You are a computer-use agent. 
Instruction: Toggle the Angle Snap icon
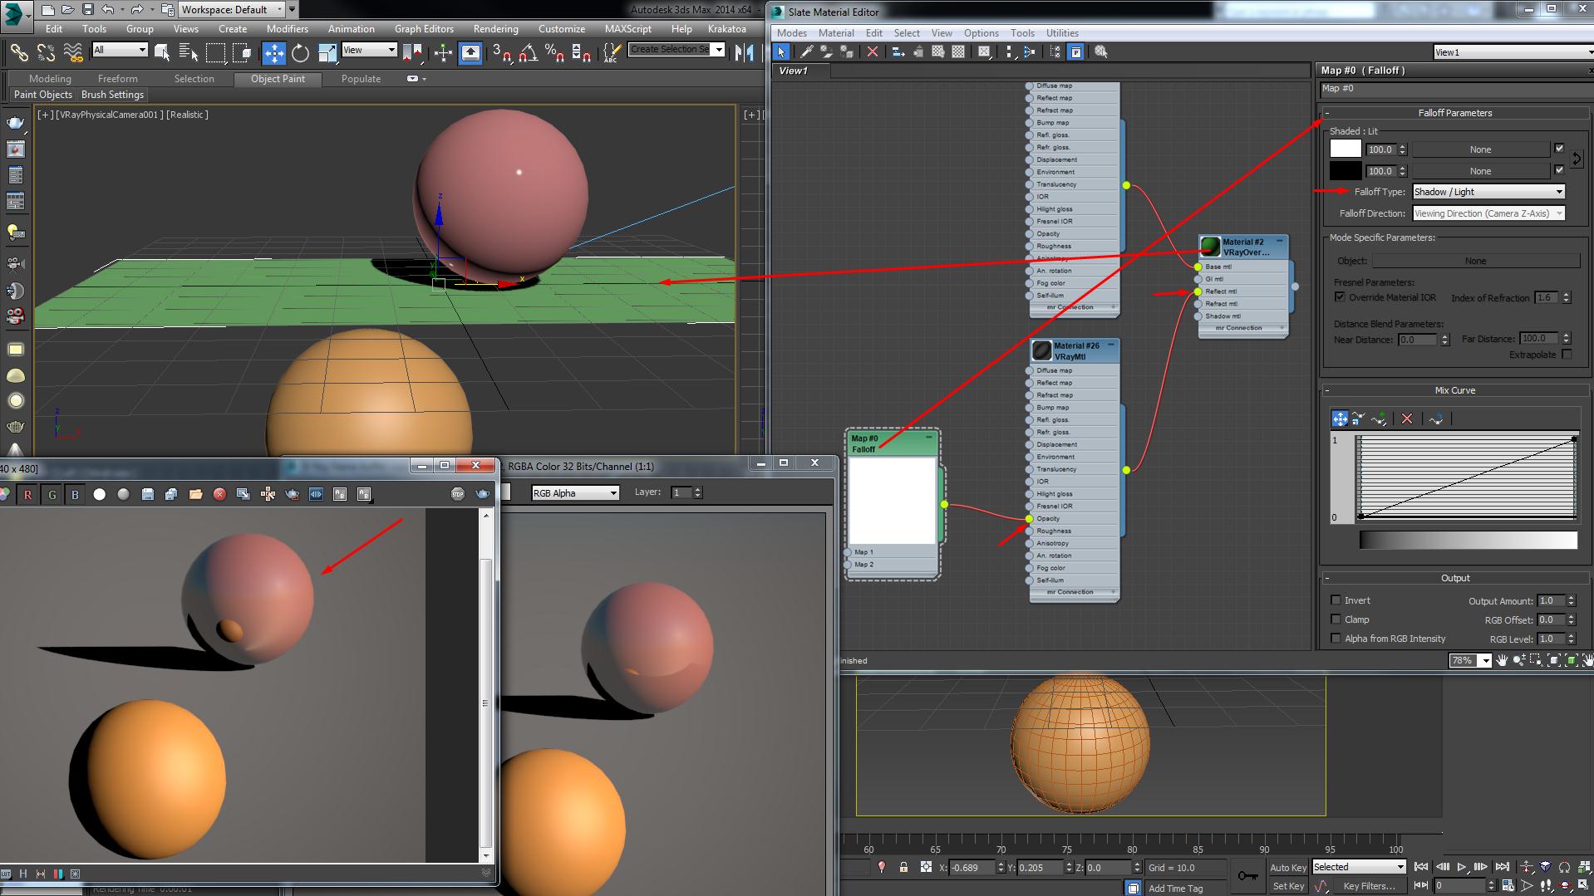pyautogui.click(x=528, y=53)
